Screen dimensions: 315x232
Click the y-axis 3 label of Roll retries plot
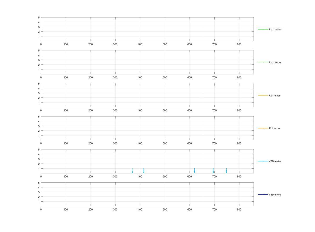(x=39, y=93)
